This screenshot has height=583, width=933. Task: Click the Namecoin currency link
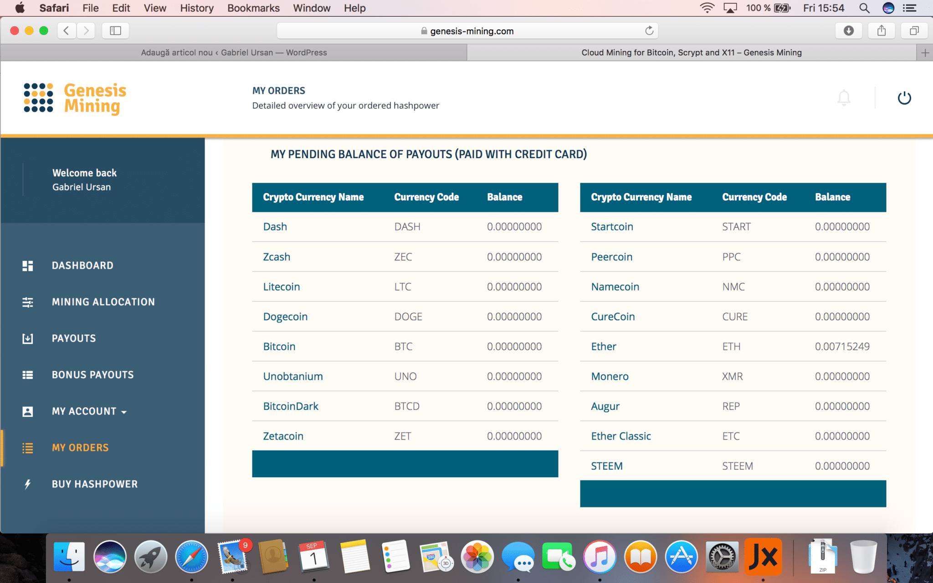coord(615,287)
